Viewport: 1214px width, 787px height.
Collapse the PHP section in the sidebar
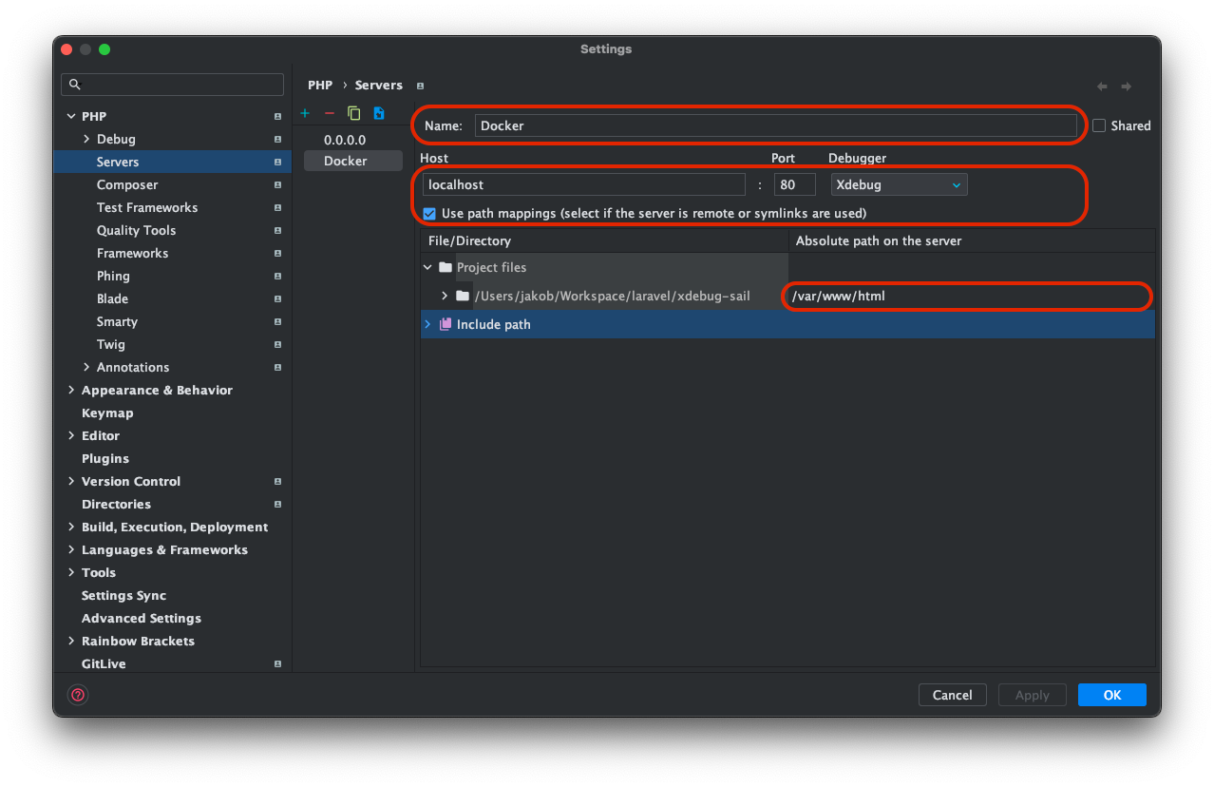click(71, 115)
